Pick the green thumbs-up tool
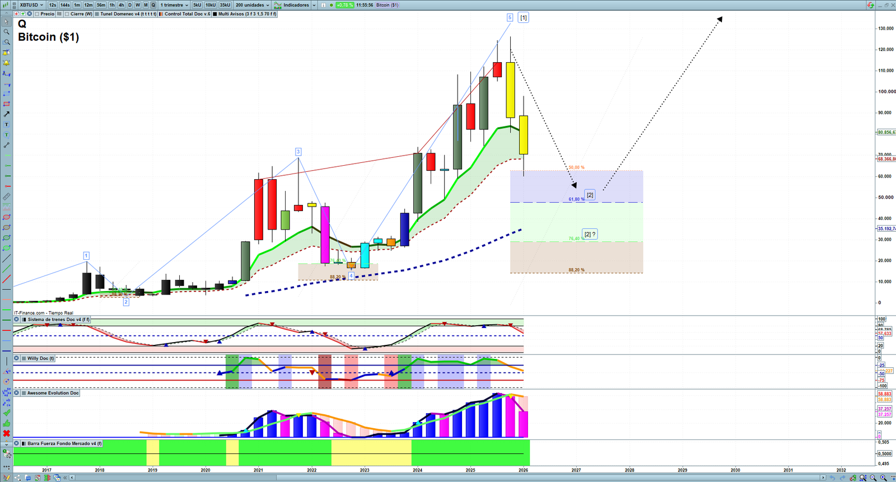The image size is (896, 482). [7, 423]
